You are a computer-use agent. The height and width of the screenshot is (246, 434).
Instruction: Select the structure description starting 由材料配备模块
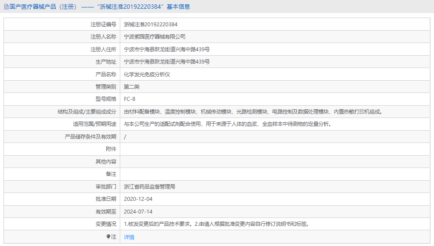click(253, 112)
